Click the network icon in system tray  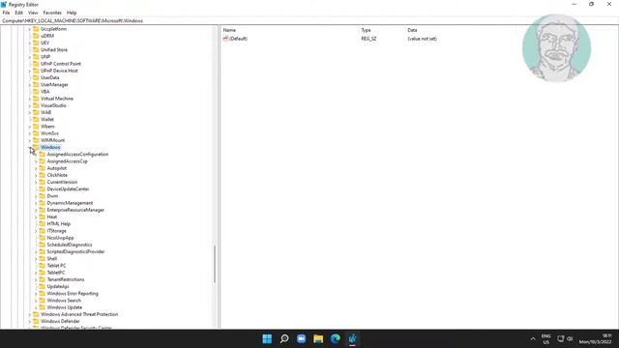[561, 338]
